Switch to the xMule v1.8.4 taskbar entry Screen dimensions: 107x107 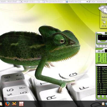(31, 2)
